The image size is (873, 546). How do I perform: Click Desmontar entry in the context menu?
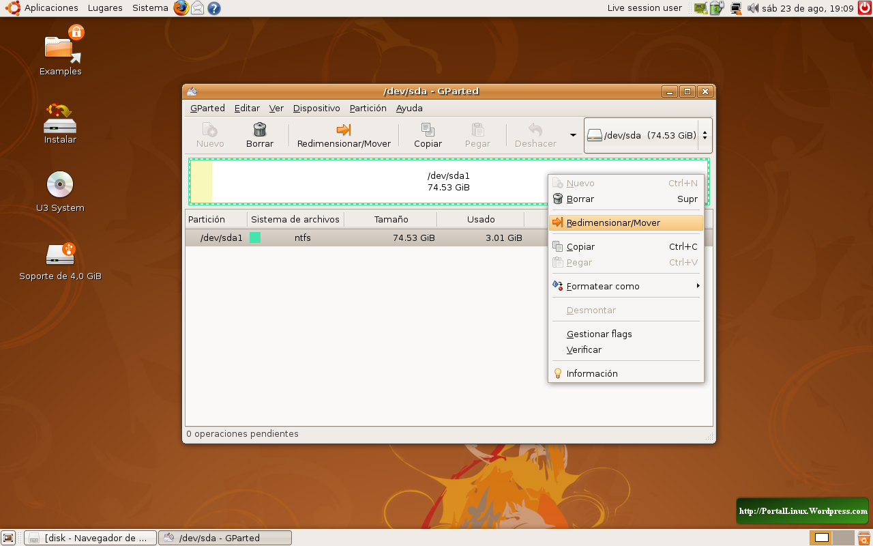coord(625,310)
